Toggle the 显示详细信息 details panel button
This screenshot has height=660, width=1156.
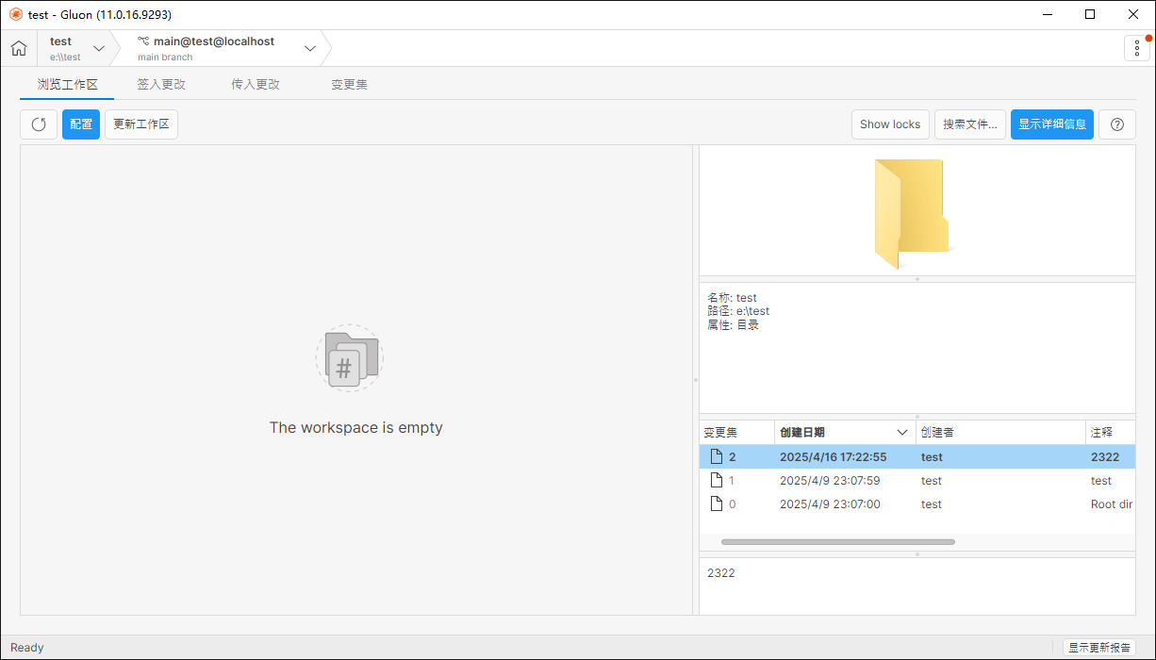point(1051,124)
